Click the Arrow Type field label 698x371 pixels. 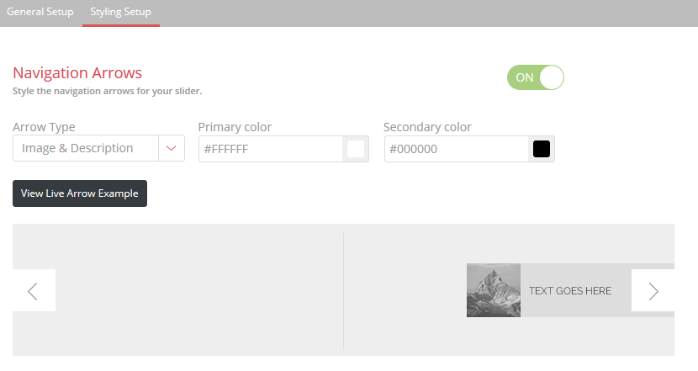point(44,127)
